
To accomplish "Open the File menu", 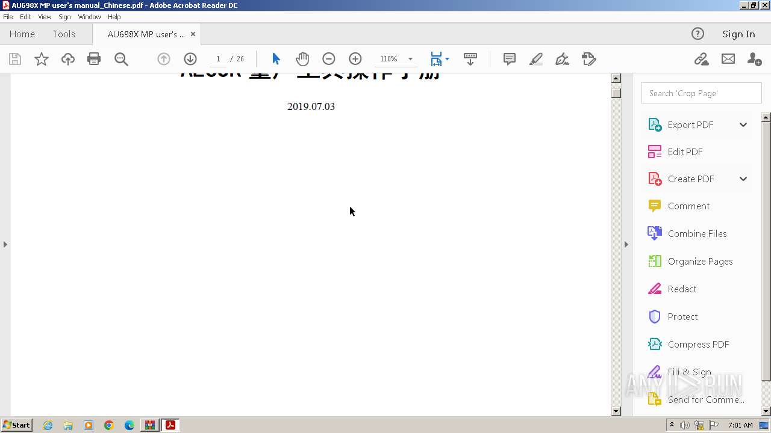I will pyautogui.click(x=8, y=17).
